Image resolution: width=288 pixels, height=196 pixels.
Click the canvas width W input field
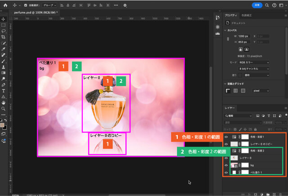pos(244,36)
